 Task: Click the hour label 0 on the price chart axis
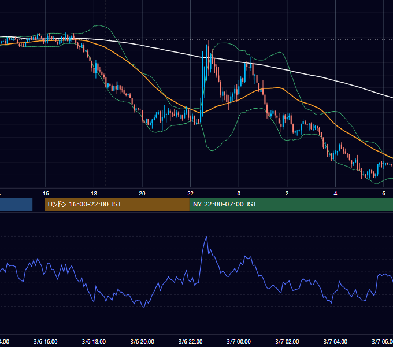click(239, 193)
